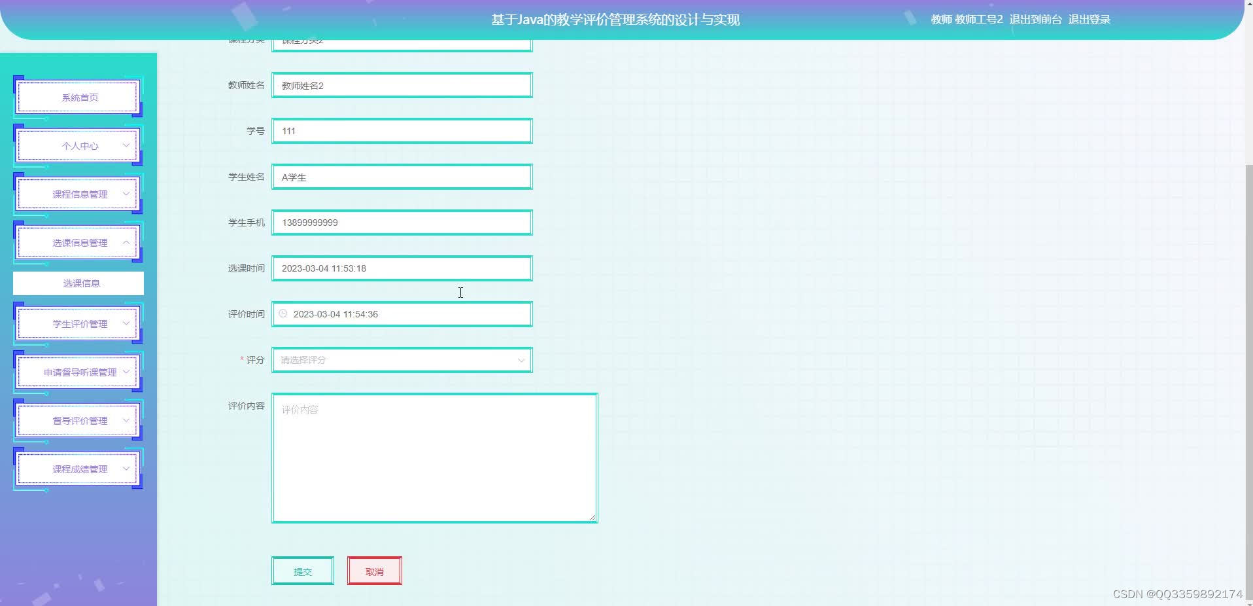Image resolution: width=1253 pixels, height=606 pixels.
Task: Click the 学生手机 field label
Action: point(246,223)
